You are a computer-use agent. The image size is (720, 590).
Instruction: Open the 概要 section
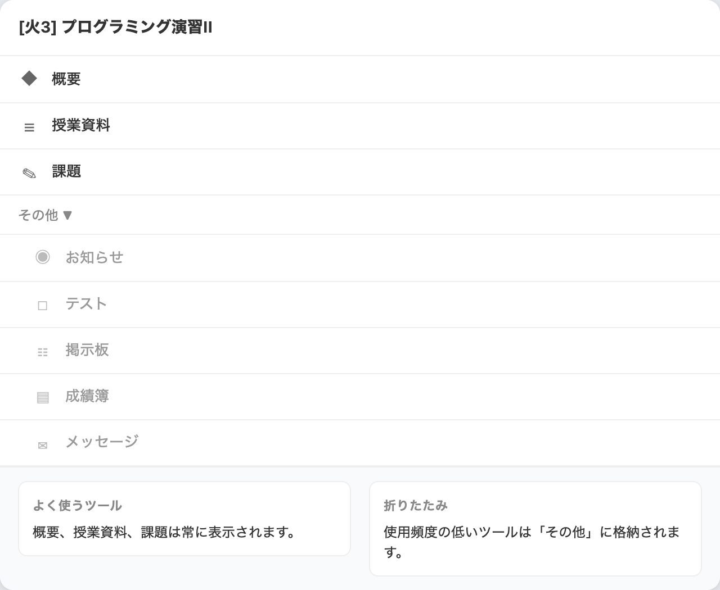pyautogui.click(x=66, y=79)
